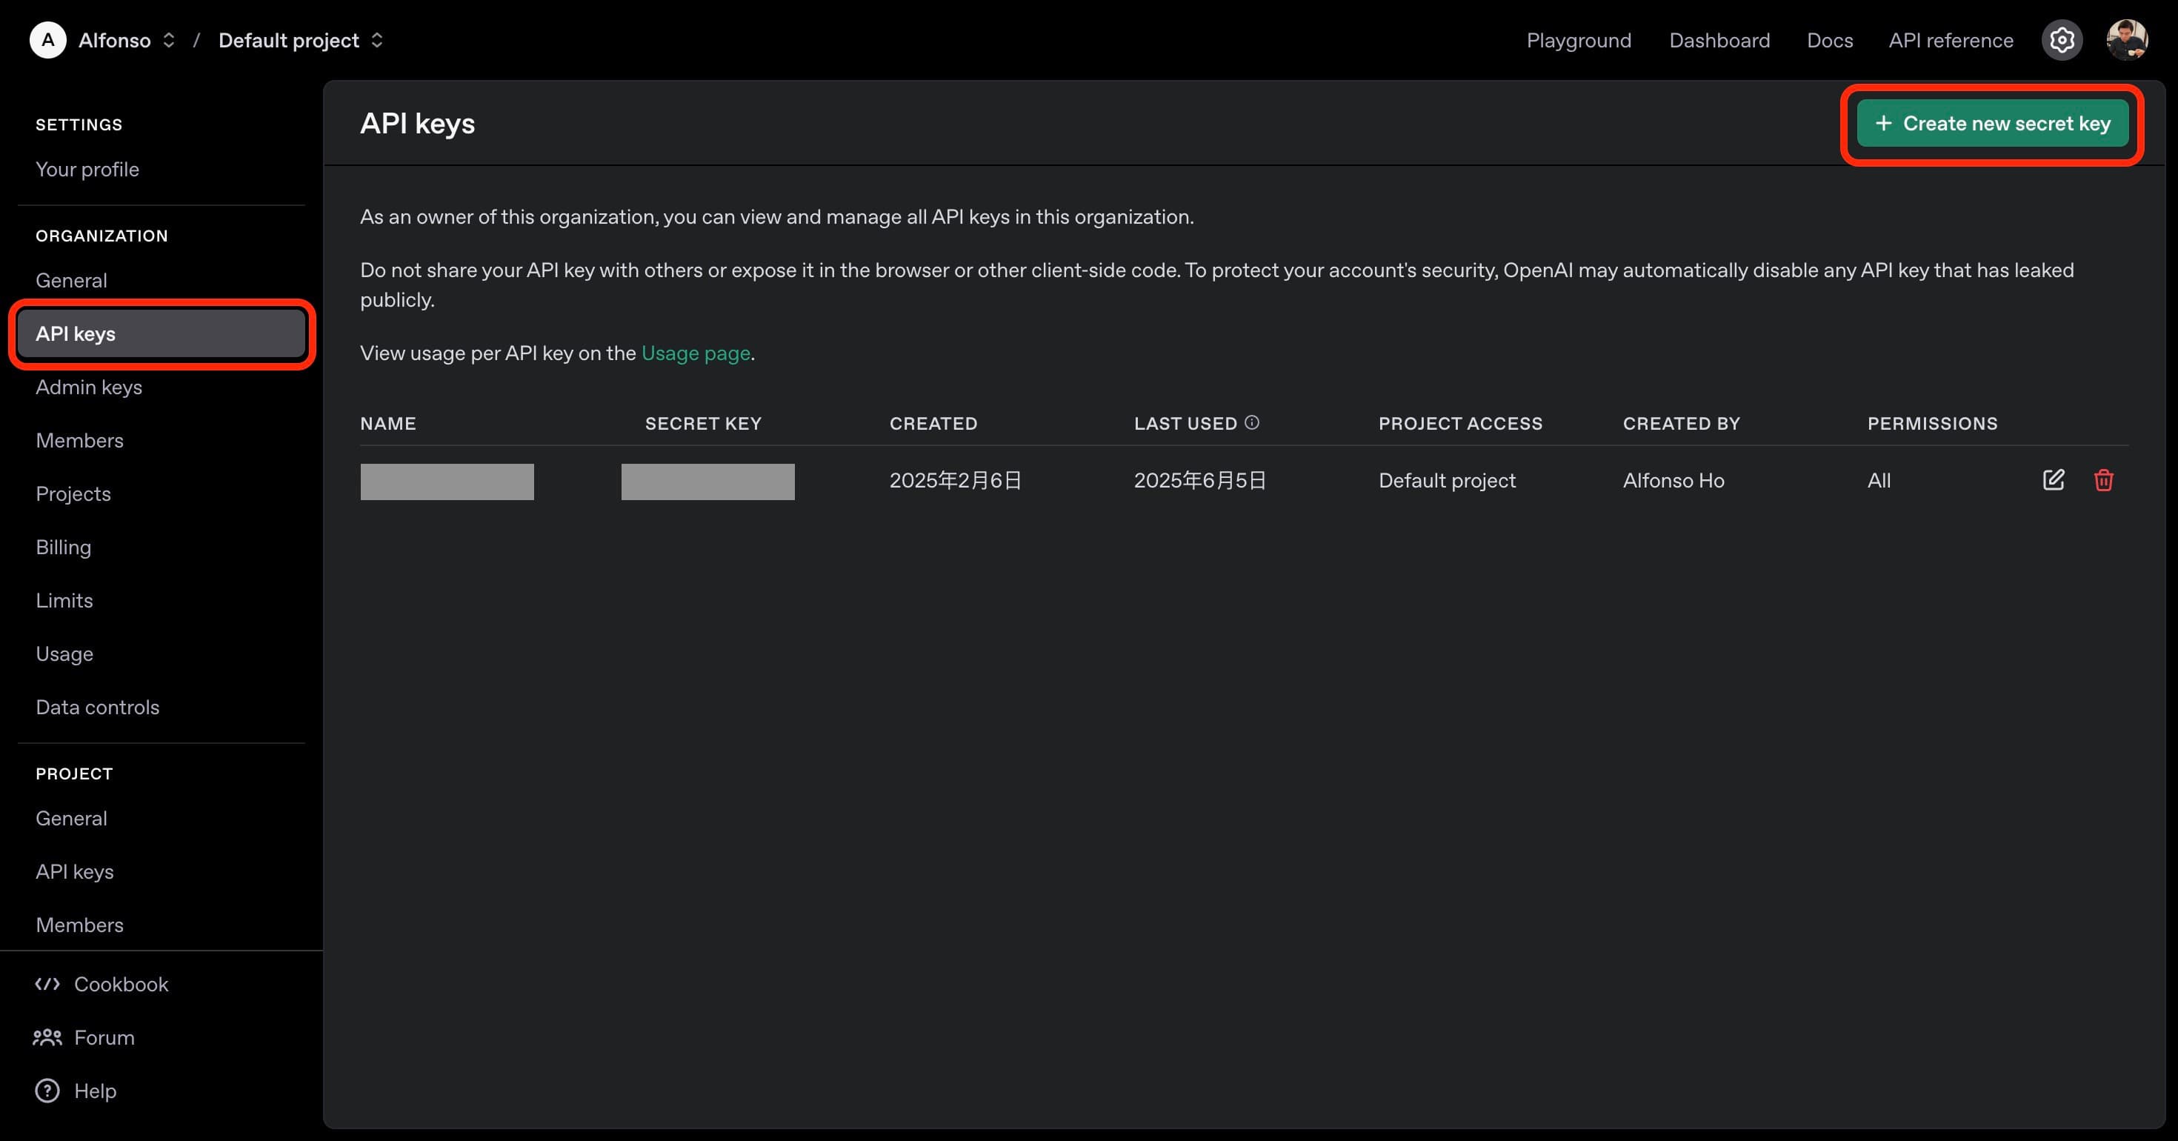Open the API reference
2178x1141 pixels.
click(1951, 40)
